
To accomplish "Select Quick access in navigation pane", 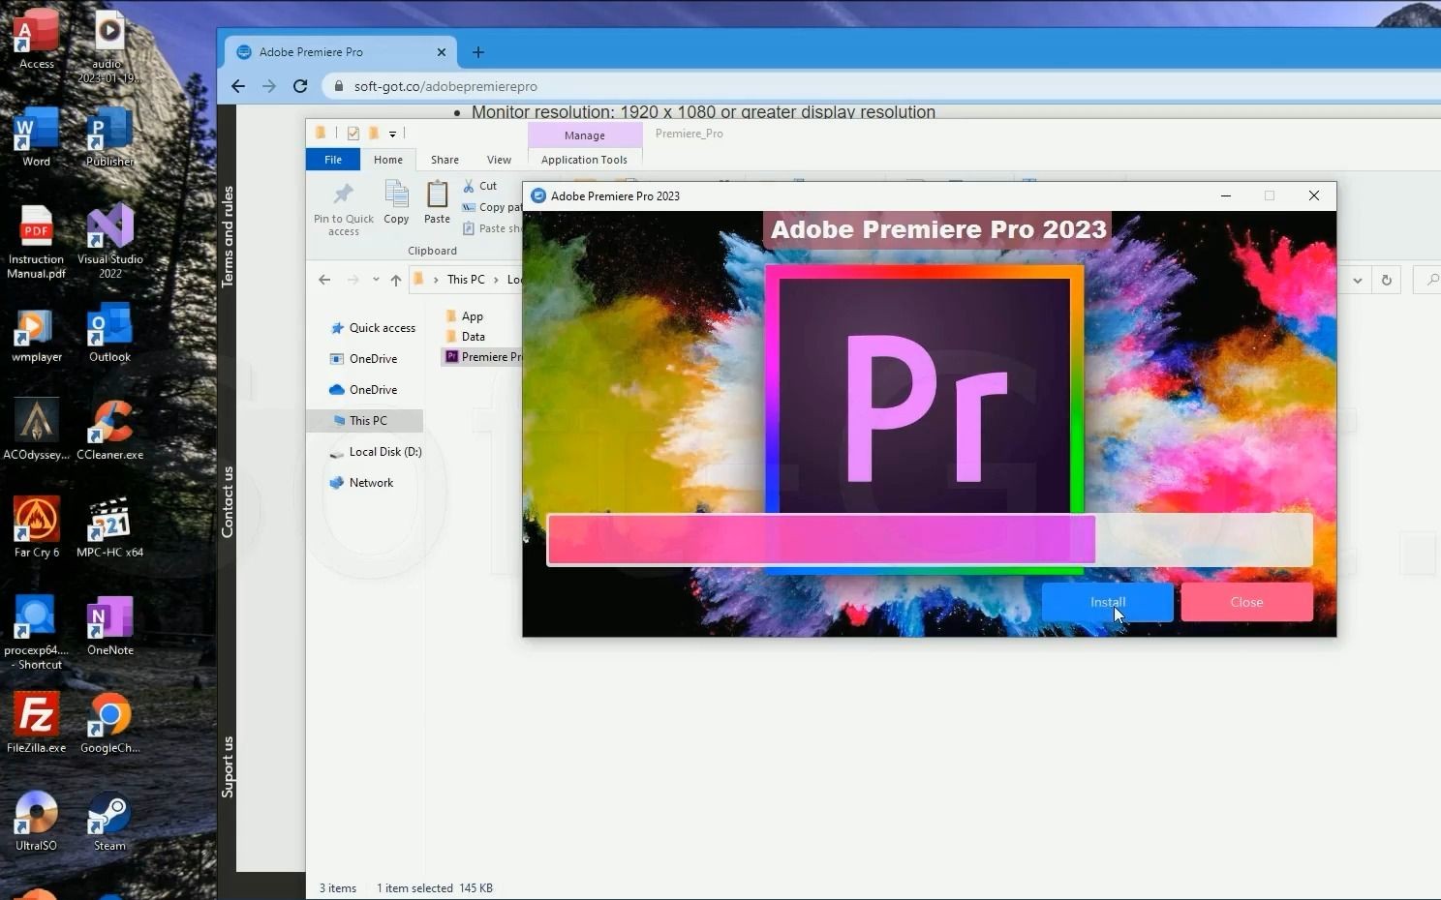I will point(373,328).
